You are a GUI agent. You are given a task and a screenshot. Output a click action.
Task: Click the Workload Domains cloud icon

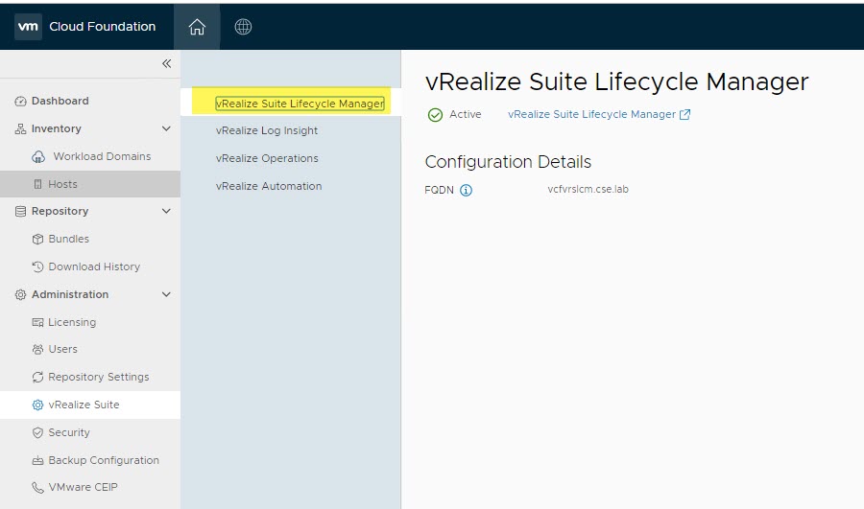tap(38, 156)
